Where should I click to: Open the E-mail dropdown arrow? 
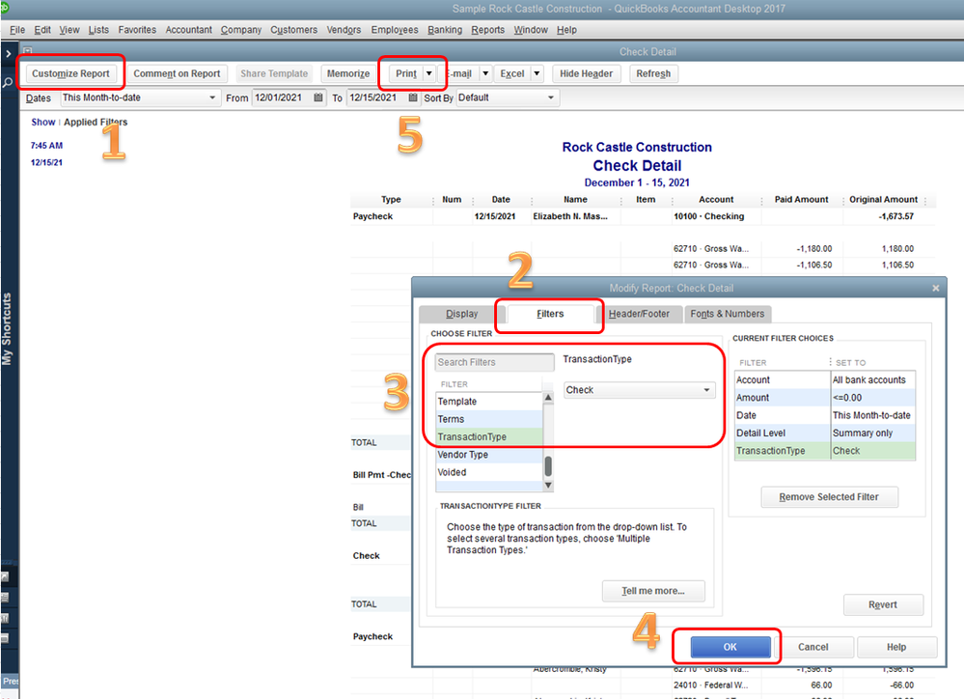point(485,73)
